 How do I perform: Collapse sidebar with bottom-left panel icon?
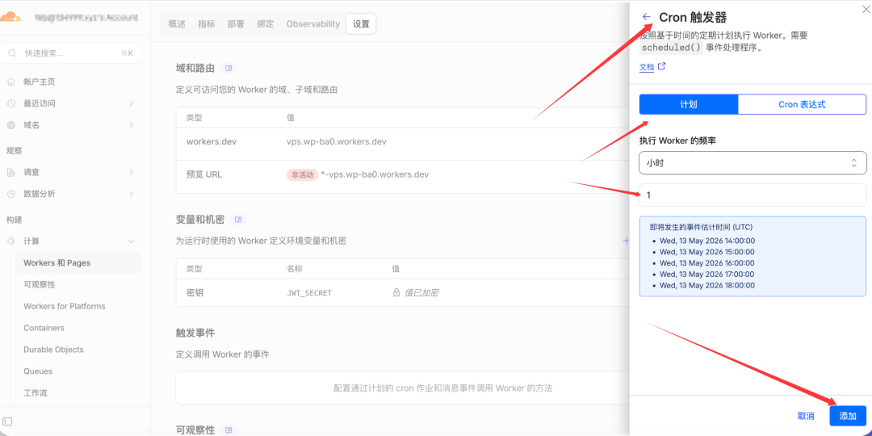click(8, 421)
